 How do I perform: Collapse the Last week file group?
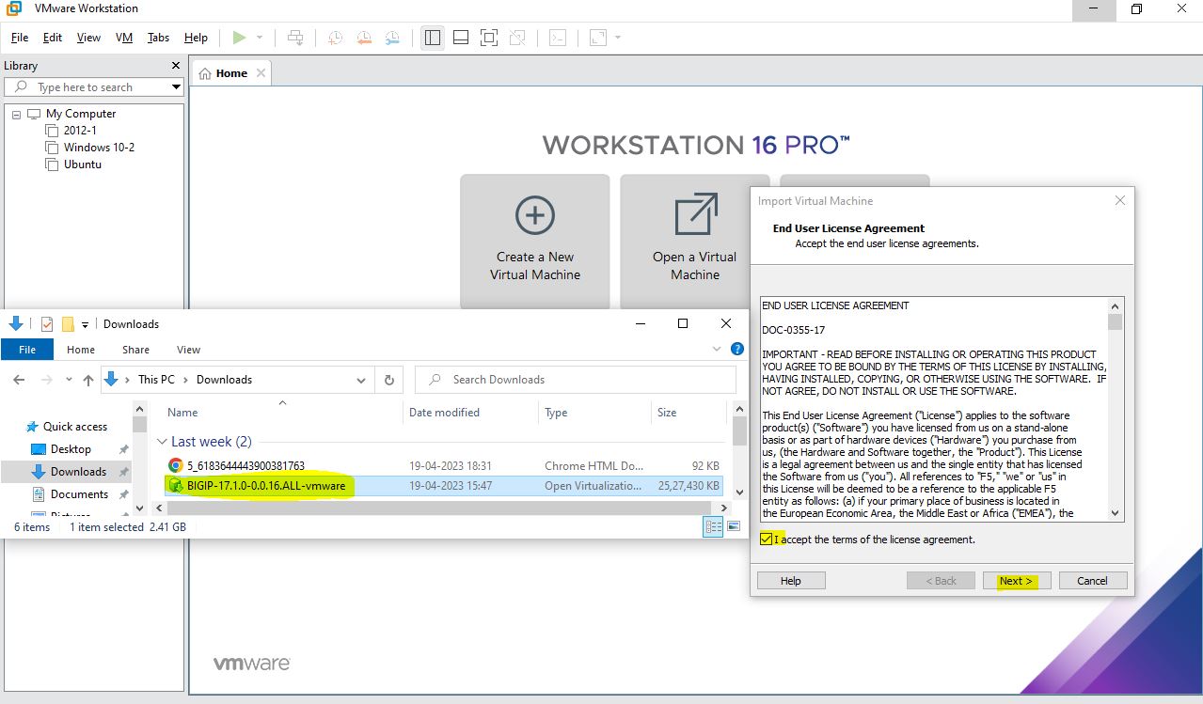162,442
